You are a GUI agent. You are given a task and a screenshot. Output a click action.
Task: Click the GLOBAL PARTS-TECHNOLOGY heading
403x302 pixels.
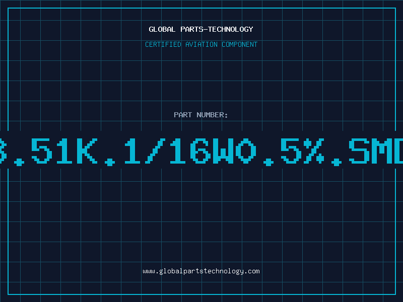click(201, 29)
